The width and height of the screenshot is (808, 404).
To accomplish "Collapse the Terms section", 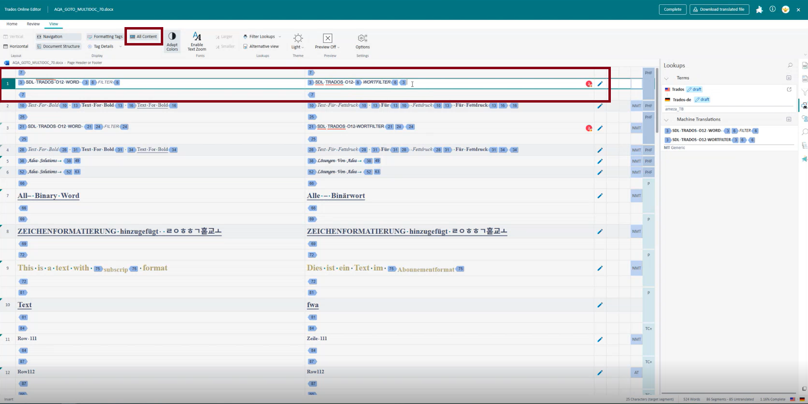I will 667,78.
